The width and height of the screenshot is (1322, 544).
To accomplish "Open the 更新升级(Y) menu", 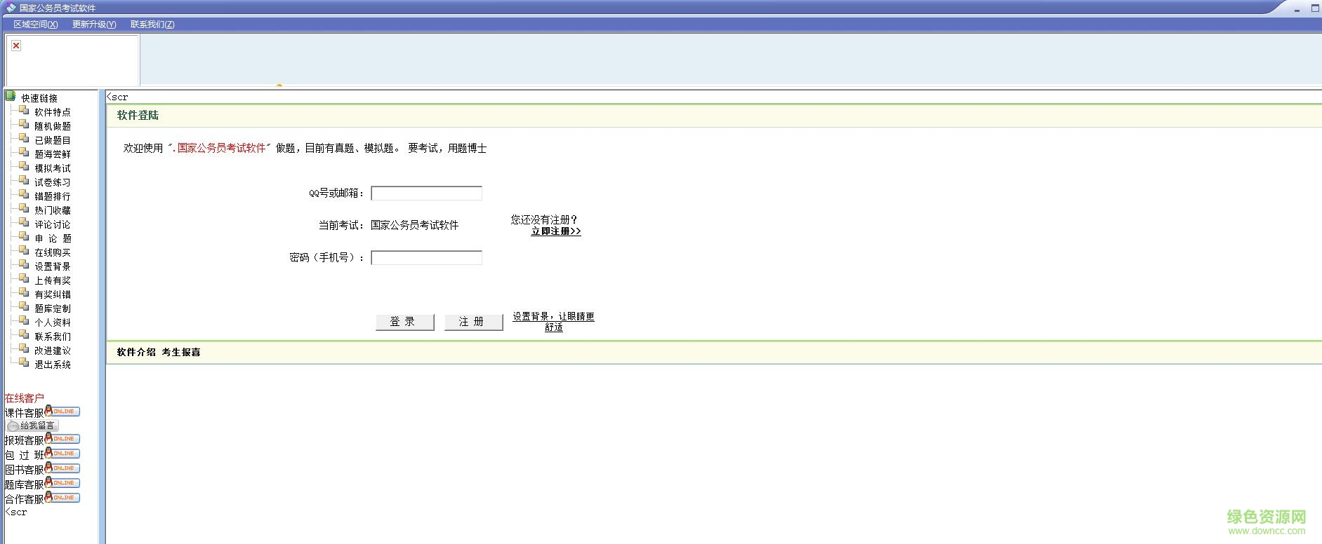I will pyautogui.click(x=94, y=25).
